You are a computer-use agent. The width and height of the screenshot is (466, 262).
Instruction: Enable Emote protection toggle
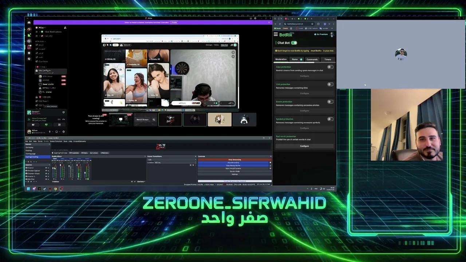[x=330, y=102]
